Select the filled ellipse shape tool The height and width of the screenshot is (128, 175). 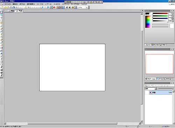[1, 73]
